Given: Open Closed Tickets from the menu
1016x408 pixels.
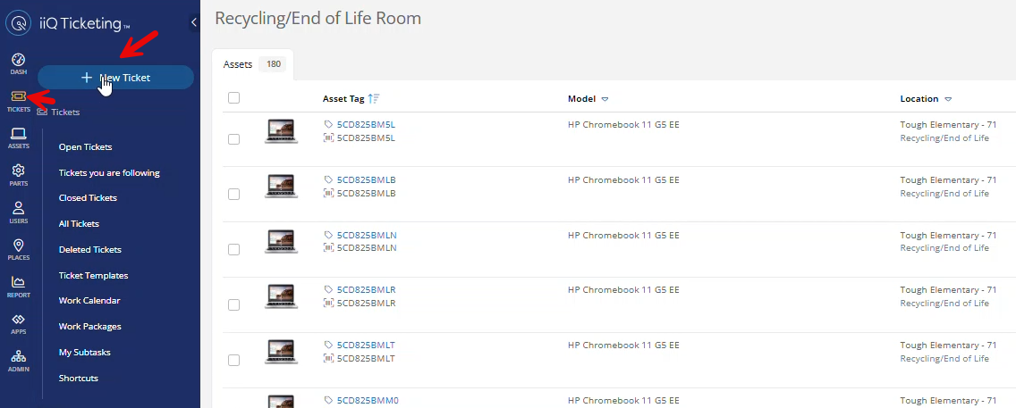Looking at the screenshot, I should pos(88,198).
